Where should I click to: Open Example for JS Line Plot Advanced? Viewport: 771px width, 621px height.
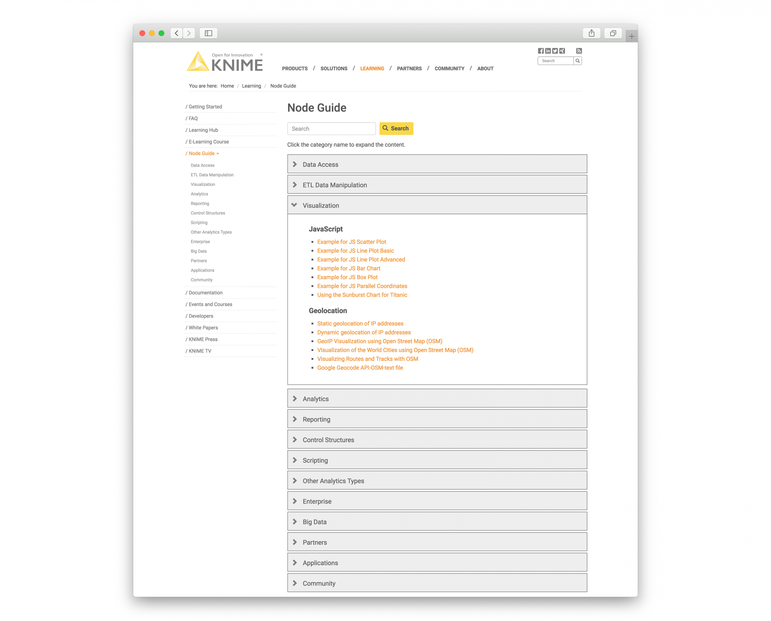pyautogui.click(x=361, y=259)
